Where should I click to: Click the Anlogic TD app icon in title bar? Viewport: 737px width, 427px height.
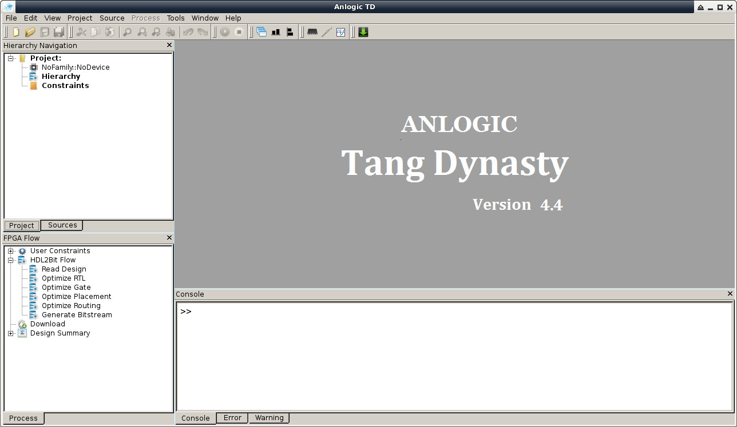pos(8,7)
